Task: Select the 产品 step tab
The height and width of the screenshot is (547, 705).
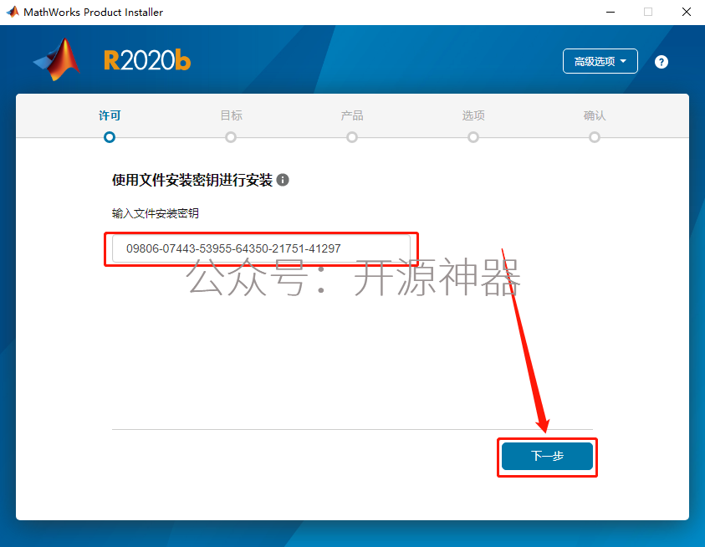Action: 352,115
